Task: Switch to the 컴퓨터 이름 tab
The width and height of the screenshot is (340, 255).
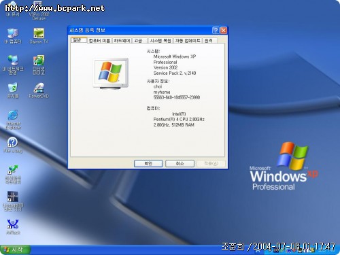Action: click(x=99, y=41)
